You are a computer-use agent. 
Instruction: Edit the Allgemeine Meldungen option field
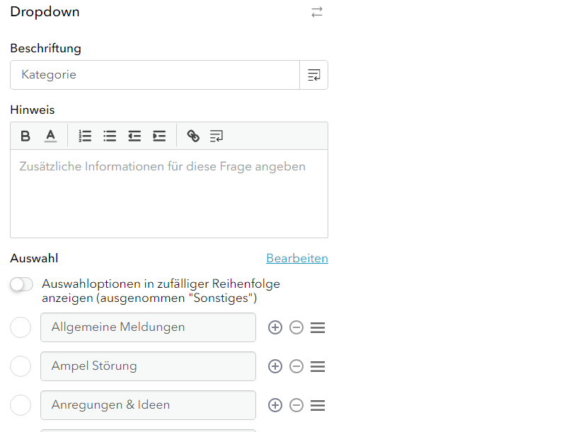(148, 327)
